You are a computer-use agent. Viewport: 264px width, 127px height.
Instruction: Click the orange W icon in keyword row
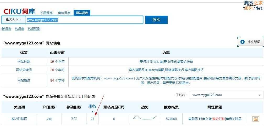tap(255, 119)
